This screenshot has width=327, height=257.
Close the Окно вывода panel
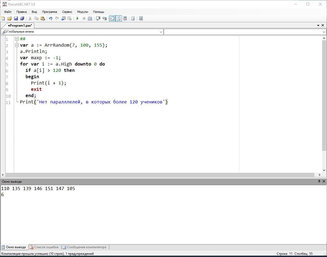[324, 181]
